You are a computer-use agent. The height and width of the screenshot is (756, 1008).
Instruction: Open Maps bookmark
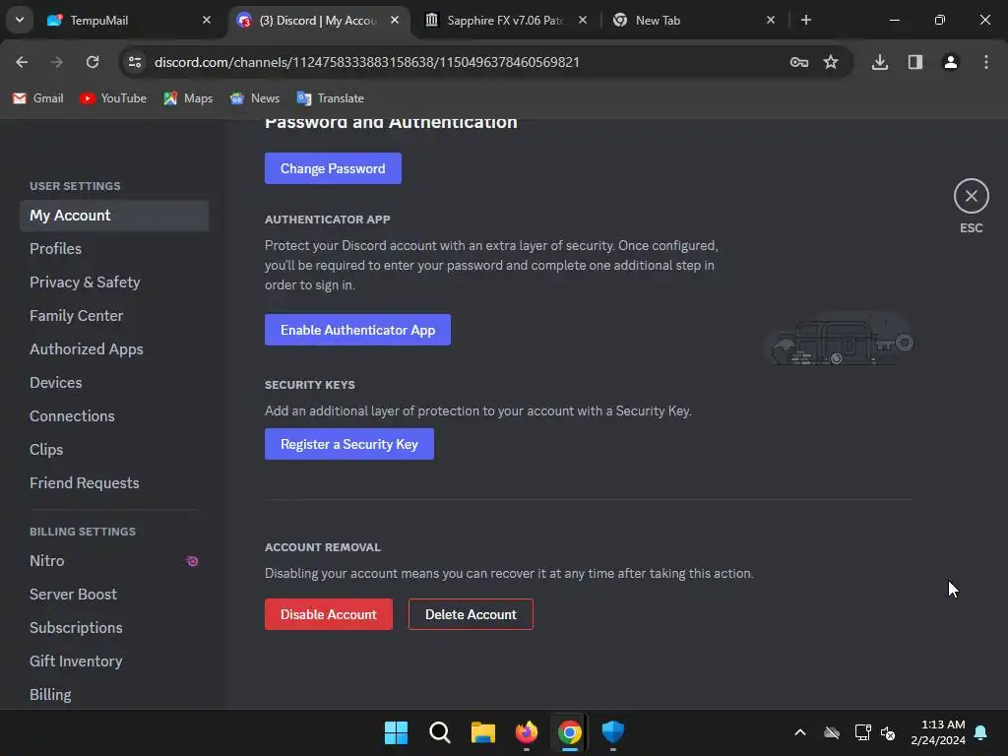click(x=188, y=97)
